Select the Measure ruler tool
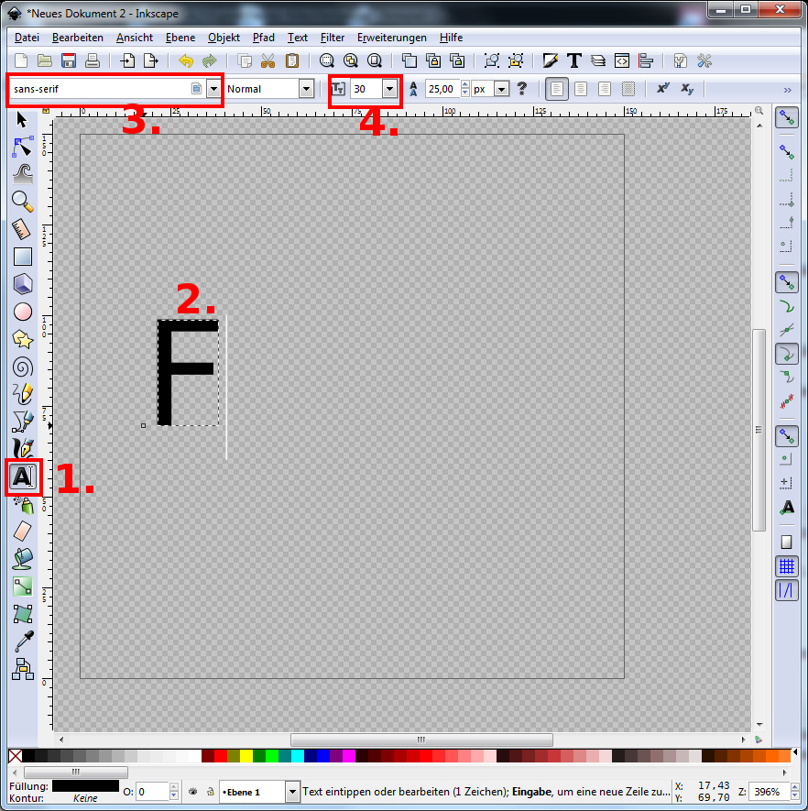Screen dimensions: 808x811 (x=22, y=230)
